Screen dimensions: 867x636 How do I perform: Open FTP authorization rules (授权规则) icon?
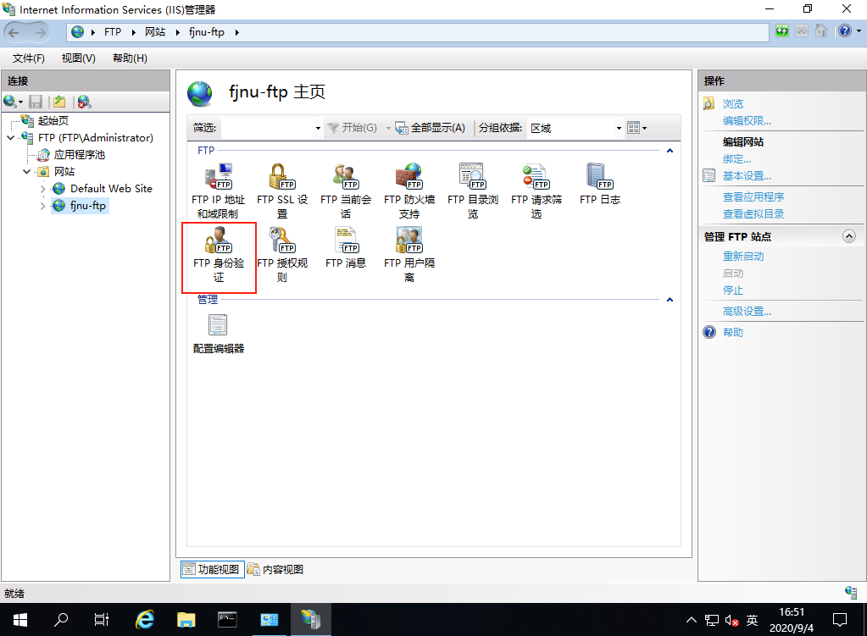(282, 255)
